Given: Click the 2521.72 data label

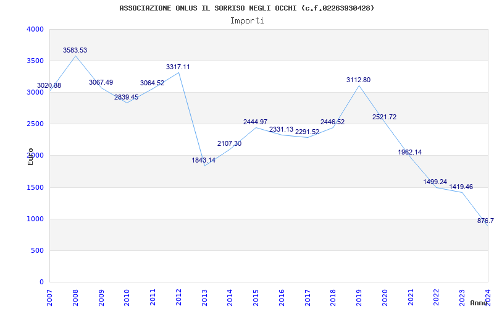Looking at the screenshot, I should tap(384, 117).
